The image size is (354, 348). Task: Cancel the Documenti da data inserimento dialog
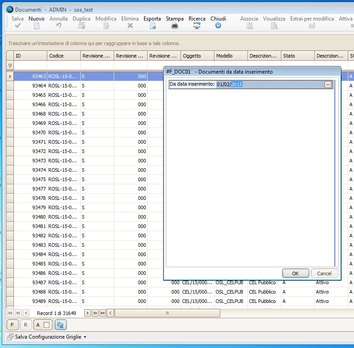324,273
